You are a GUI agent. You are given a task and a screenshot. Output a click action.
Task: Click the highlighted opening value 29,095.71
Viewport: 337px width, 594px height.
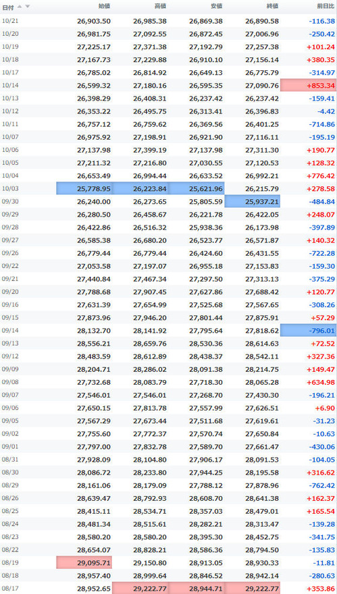coord(84,562)
